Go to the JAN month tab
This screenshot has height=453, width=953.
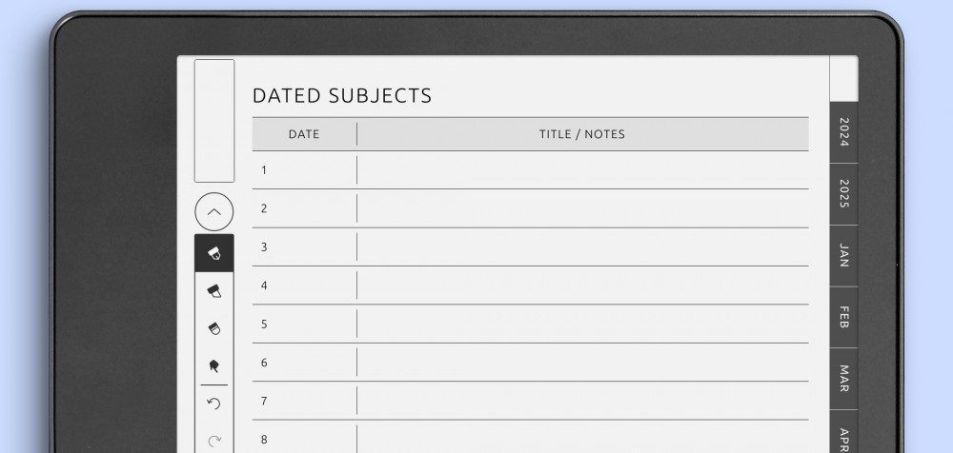pos(843,256)
